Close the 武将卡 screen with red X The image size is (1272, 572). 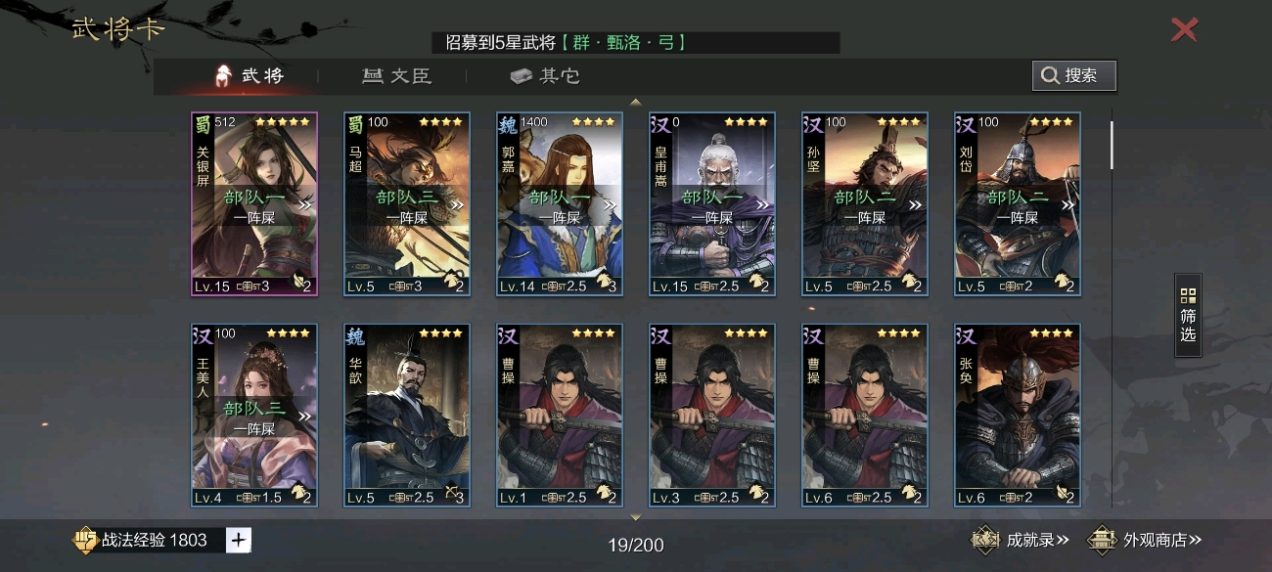[1184, 29]
